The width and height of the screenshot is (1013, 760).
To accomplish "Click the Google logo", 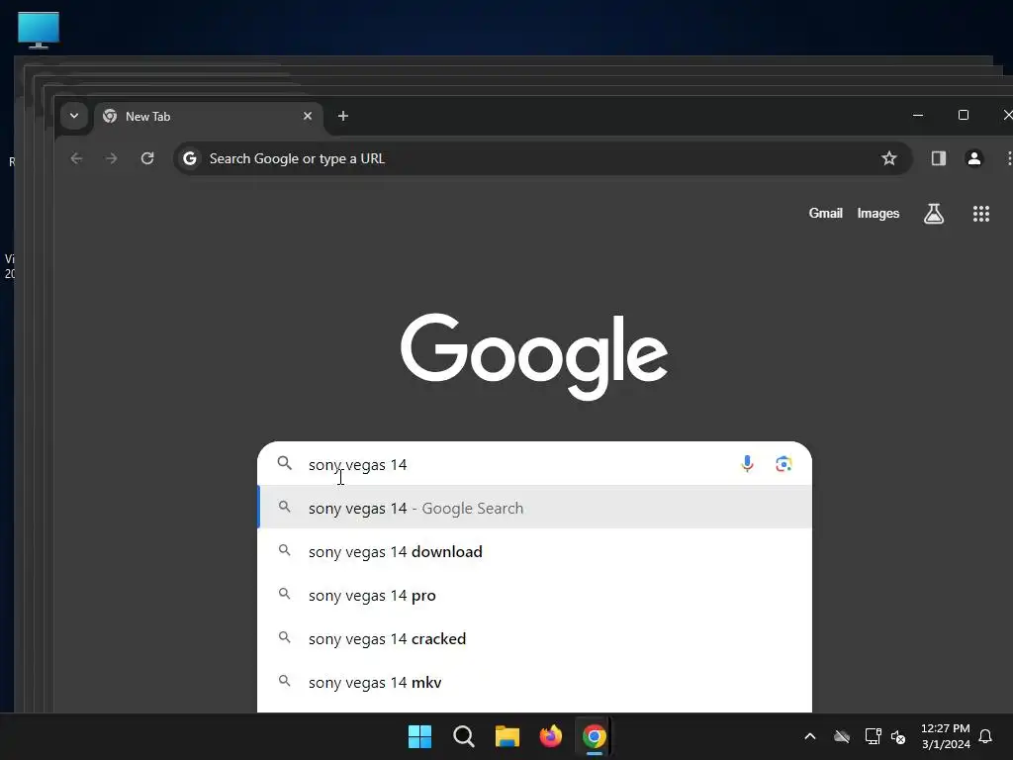I will [x=534, y=356].
